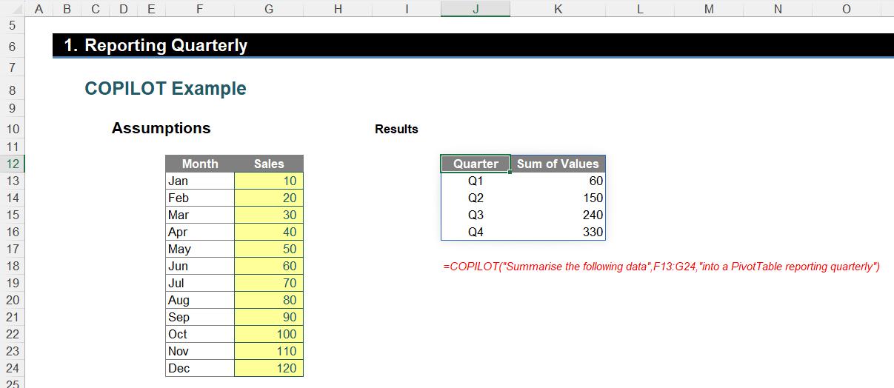This screenshot has height=388, width=894.
Task: Select column G header
Action: [x=269, y=9]
